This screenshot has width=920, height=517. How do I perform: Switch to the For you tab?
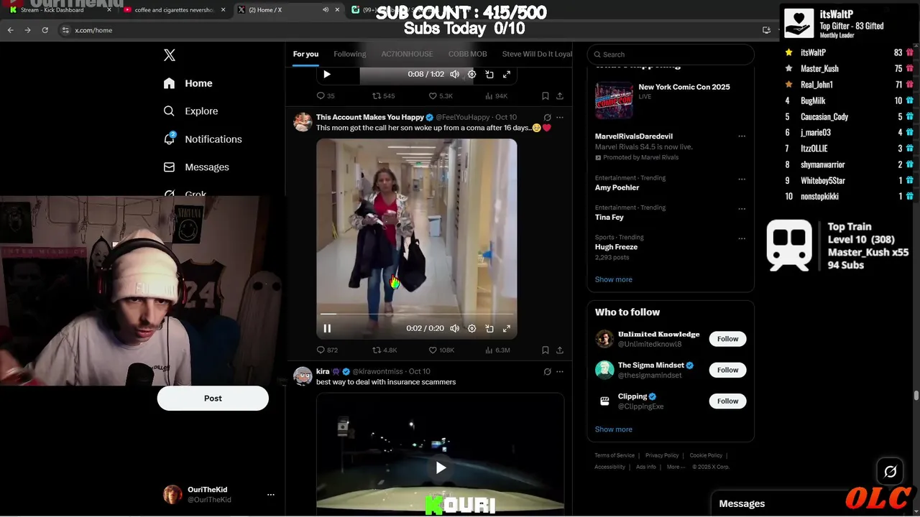[x=305, y=54]
